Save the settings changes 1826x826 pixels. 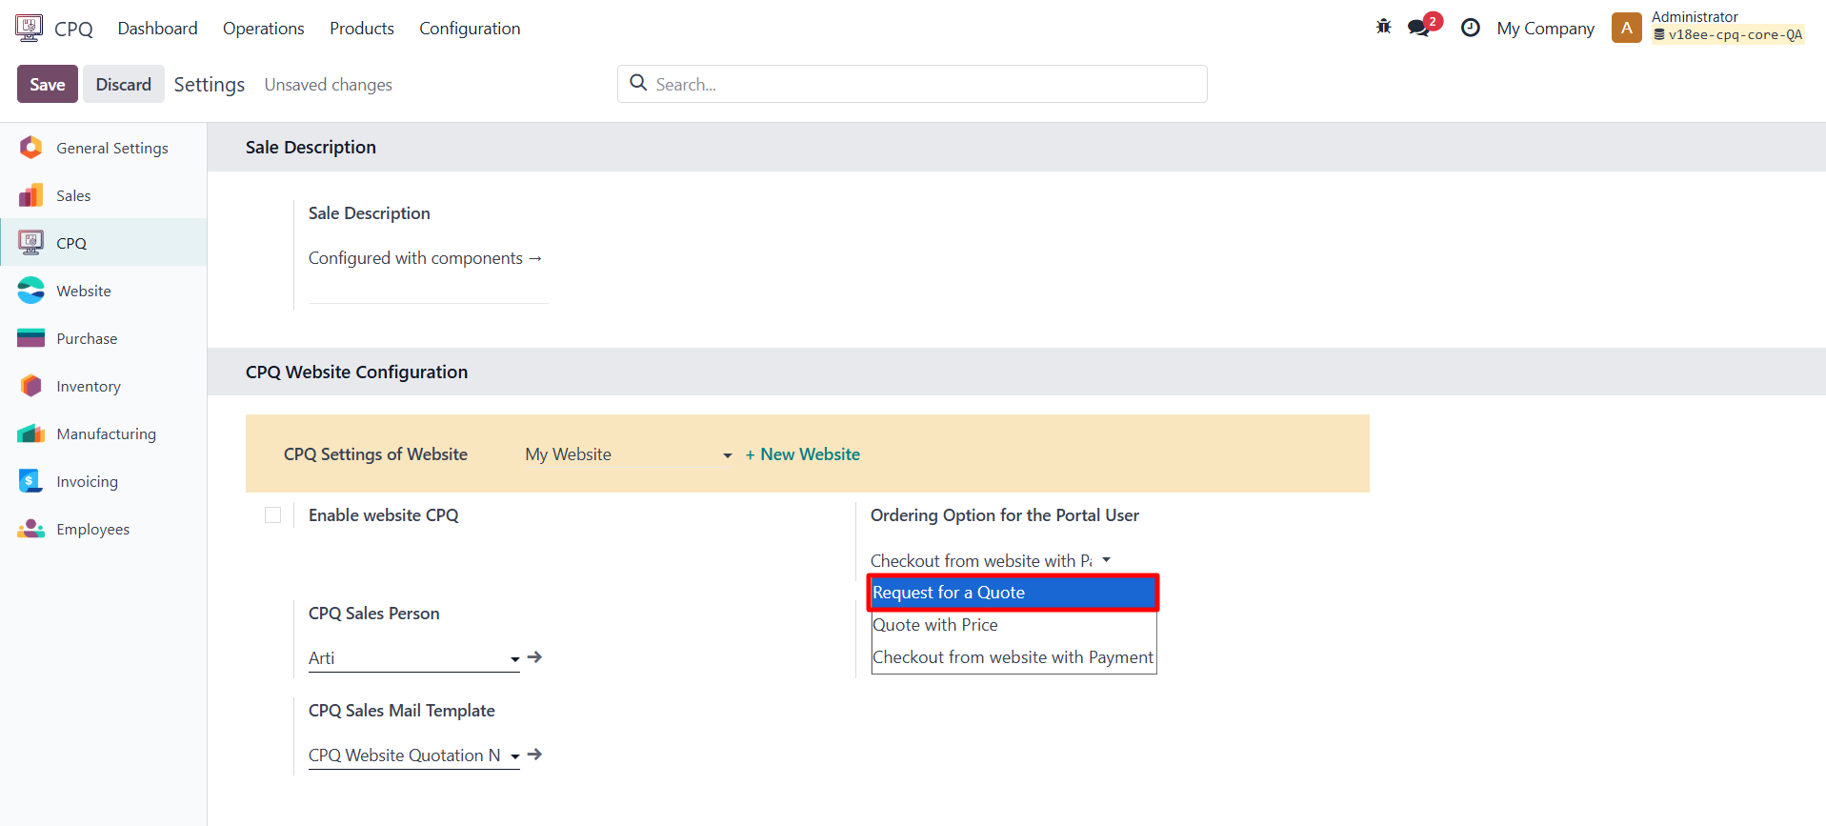point(47,84)
